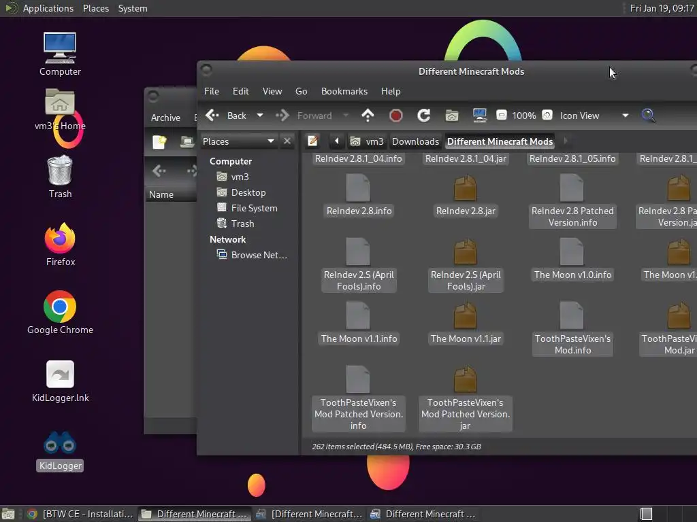697x522 pixels.
Task: Click the vm3 breadcrumb button
Action: [367, 141]
